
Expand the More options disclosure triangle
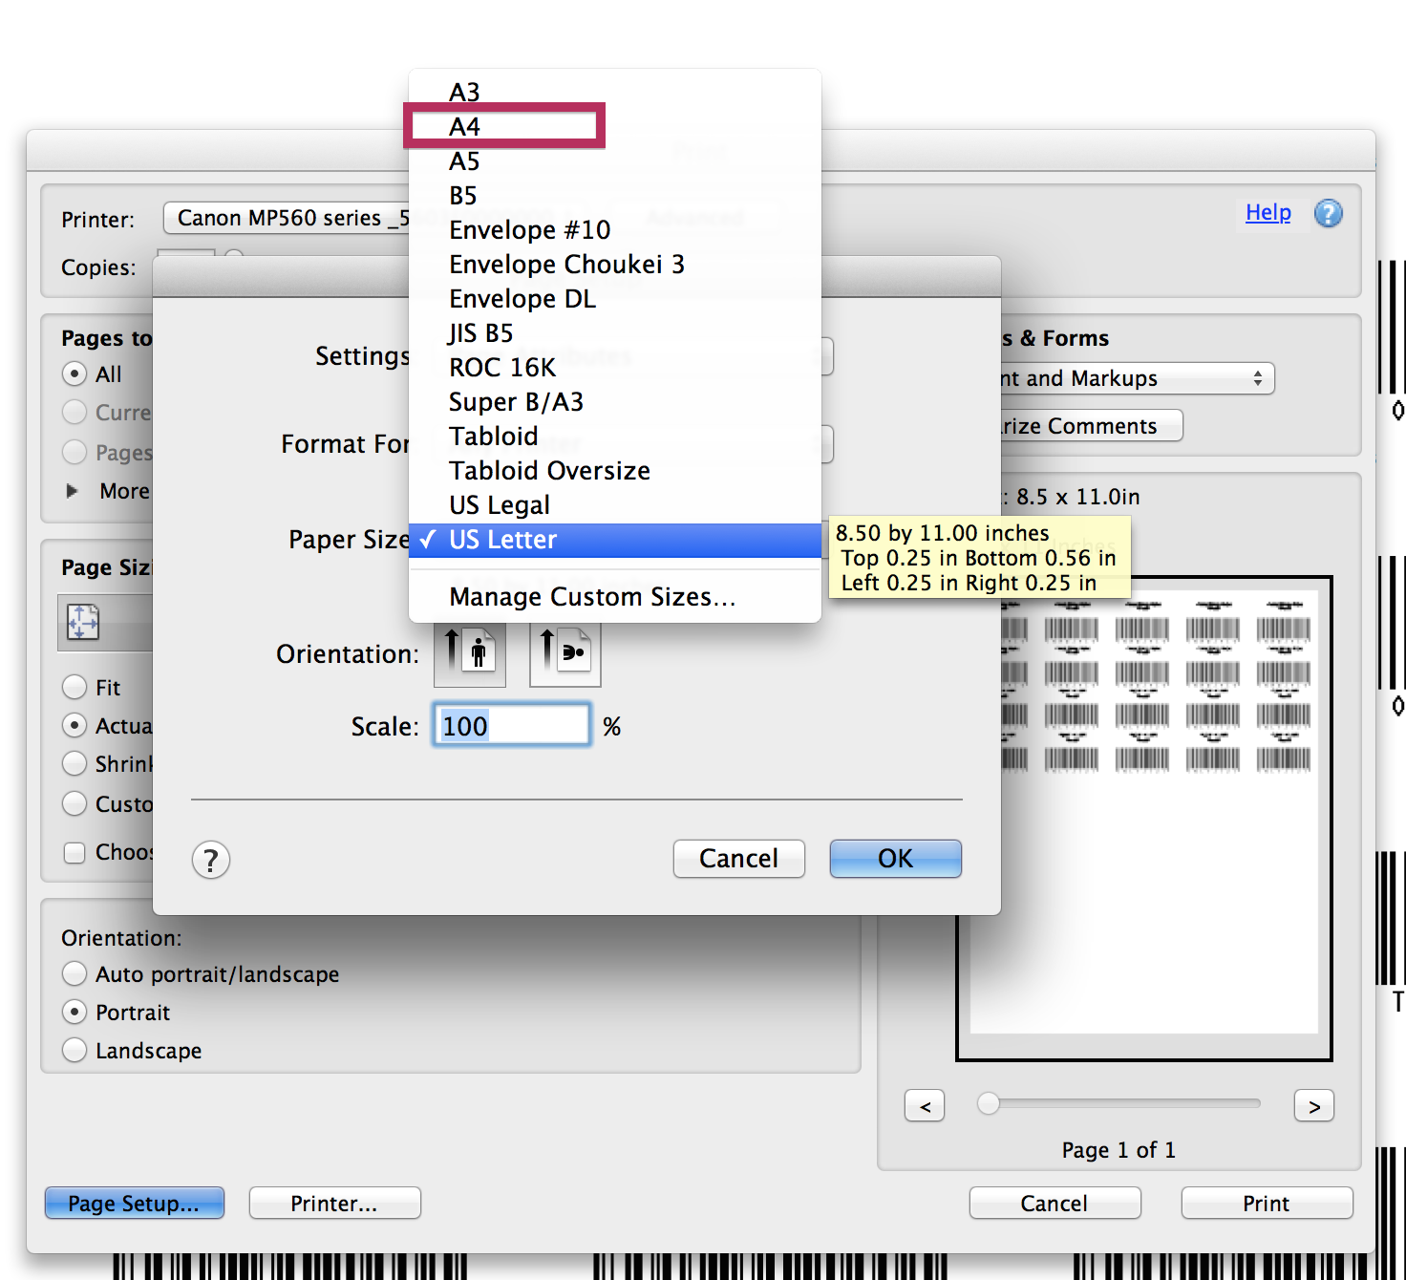[x=74, y=490]
